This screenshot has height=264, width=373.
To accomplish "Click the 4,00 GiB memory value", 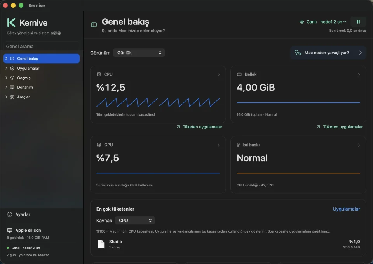I will coord(256,87).
